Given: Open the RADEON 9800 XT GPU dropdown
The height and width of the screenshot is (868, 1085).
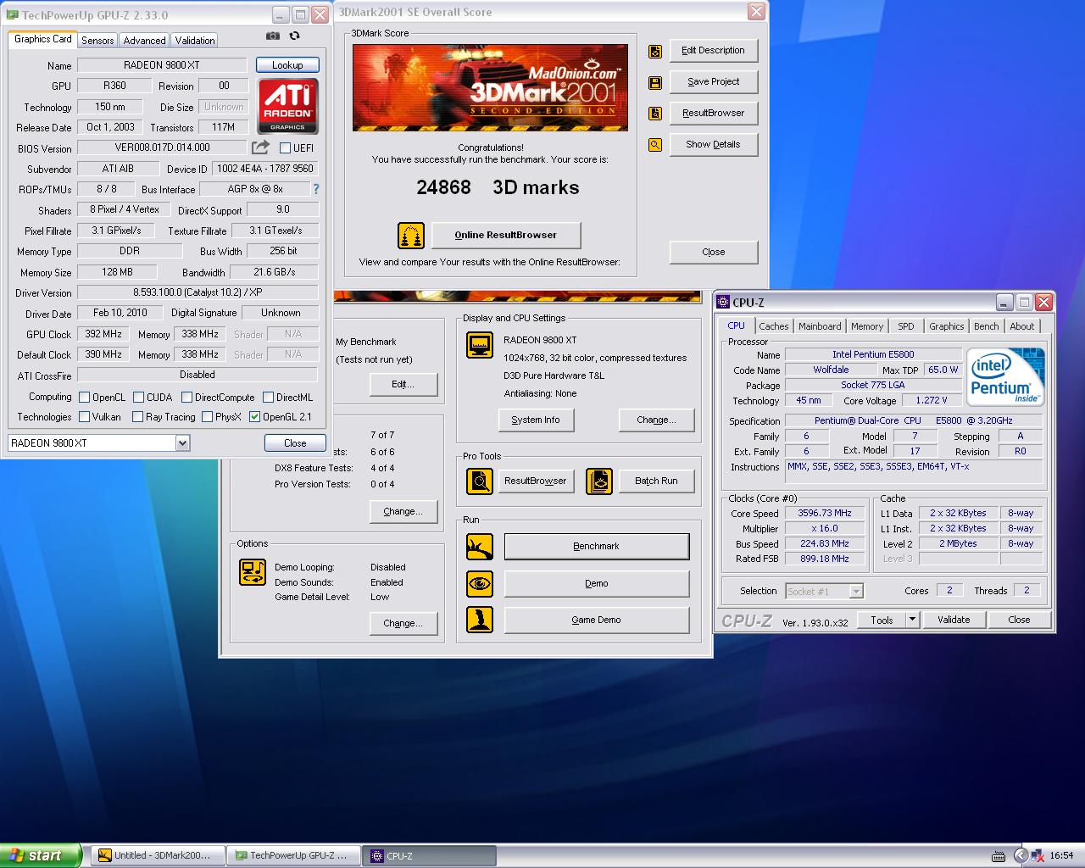Looking at the screenshot, I should [x=182, y=442].
